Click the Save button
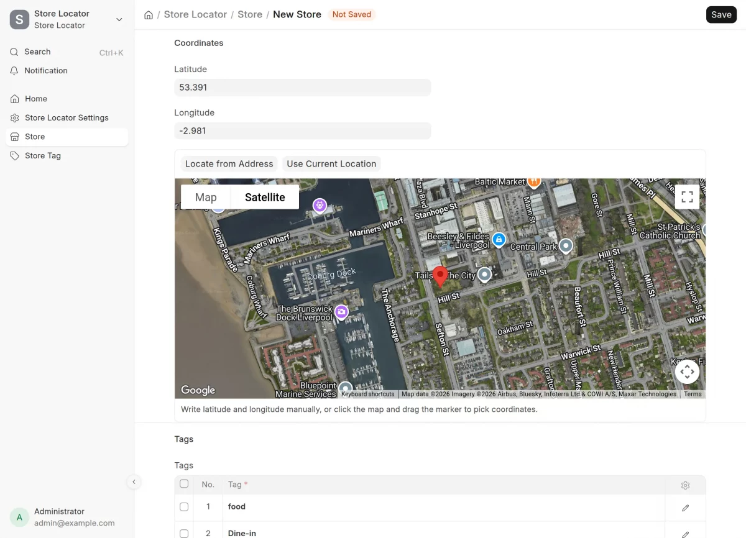The width and height of the screenshot is (746, 538). [x=721, y=15]
